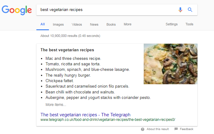The height and width of the screenshot is (134, 214).
Task: Click the green telegraph.co.uk URL text
Action: coord(108,120)
